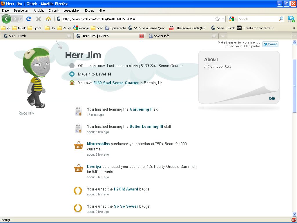Click the Adblock Plus status bar icon
Viewport: 297px width, 223px height.
click(x=294, y=220)
